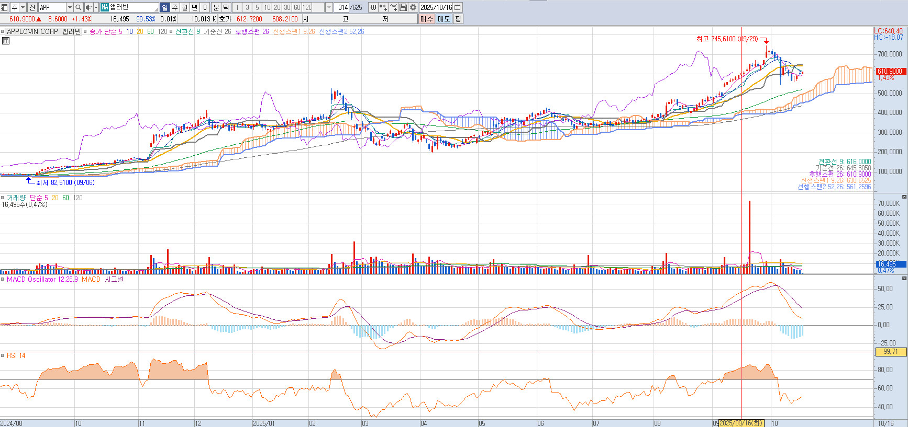Click the speaker sound icon in toolbar
This screenshot has width=908, height=427.
[x=88, y=7]
